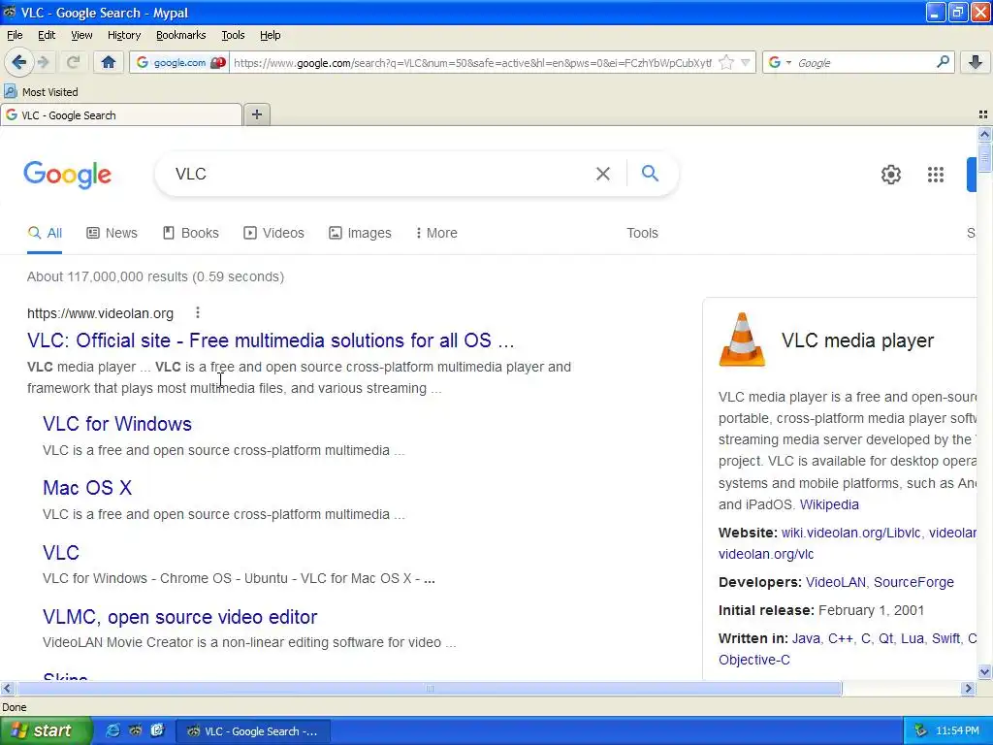
Task: Open the Tools menu in menu bar
Action: click(x=233, y=35)
